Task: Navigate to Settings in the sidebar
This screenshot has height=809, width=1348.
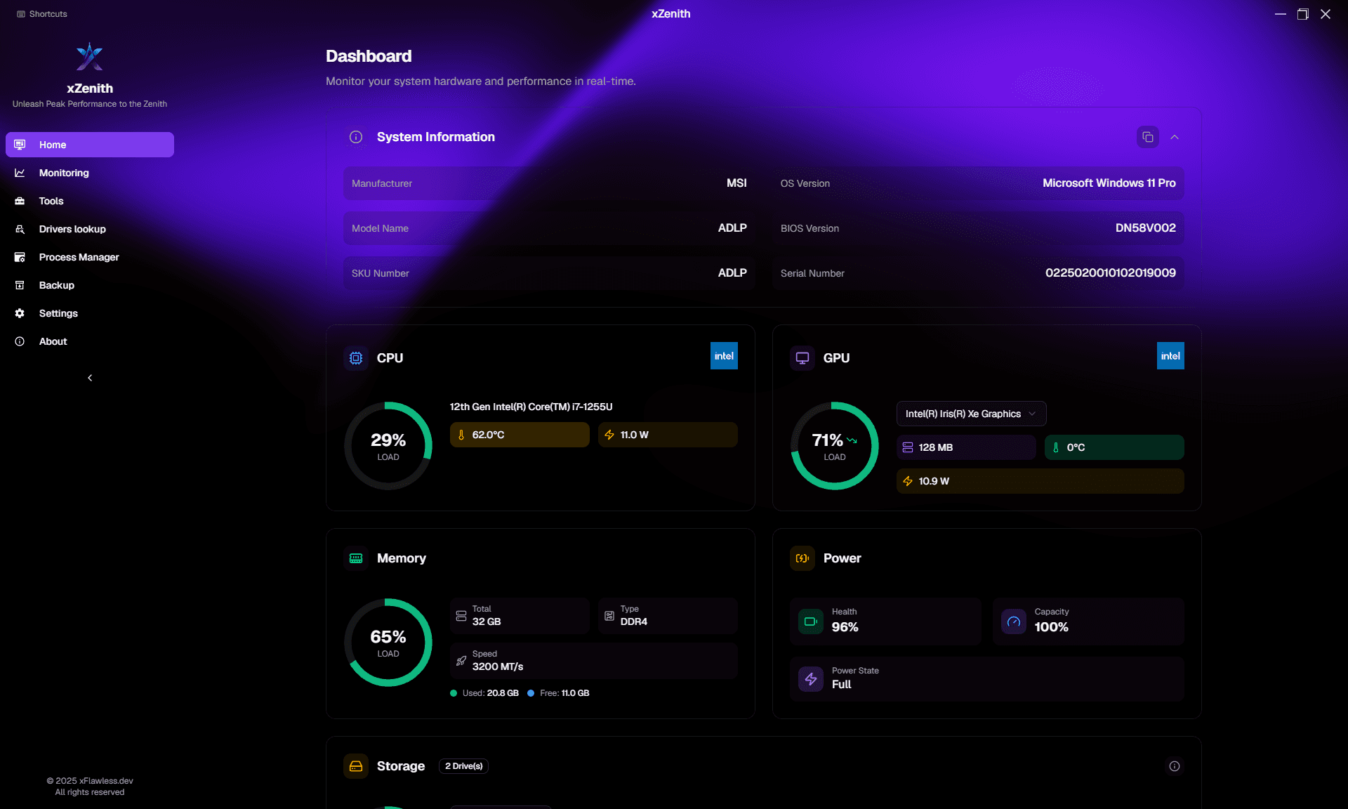Action: (x=20, y=313)
